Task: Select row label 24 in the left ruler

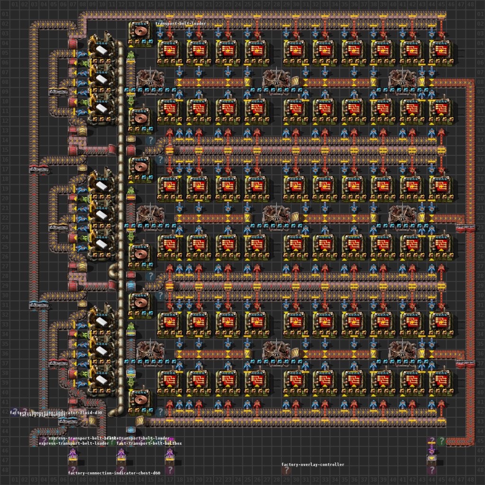Action: 5,238
